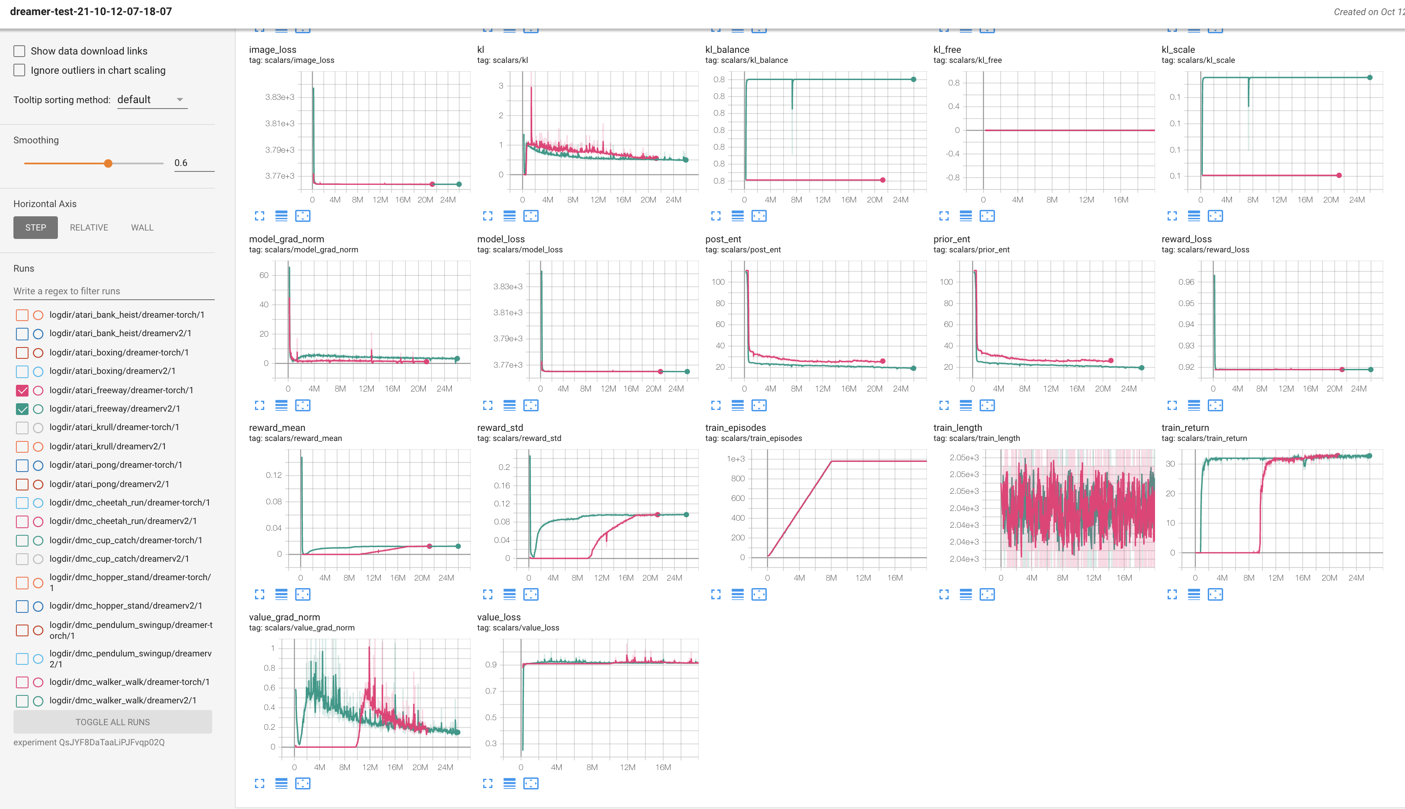Expand the reward_mean chart
The height and width of the screenshot is (809, 1405).
point(260,594)
